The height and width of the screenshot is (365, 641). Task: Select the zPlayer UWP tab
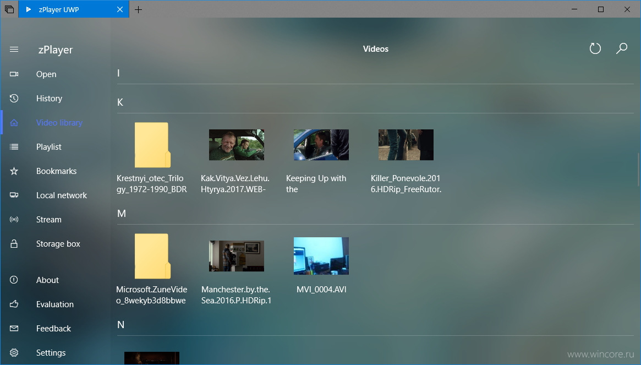tap(74, 9)
